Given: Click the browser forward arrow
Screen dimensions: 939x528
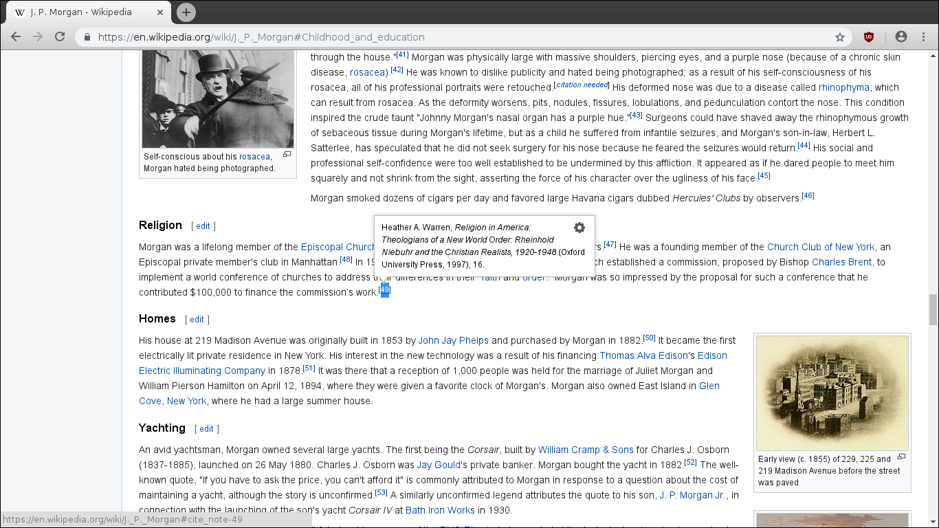Looking at the screenshot, I should click(38, 37).
